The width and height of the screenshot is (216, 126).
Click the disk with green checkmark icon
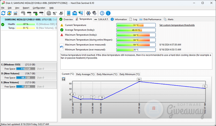point(35,13)
